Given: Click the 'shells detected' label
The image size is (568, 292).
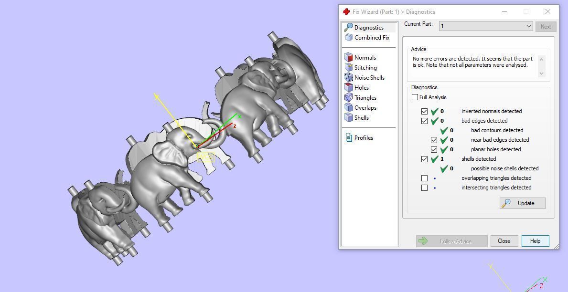Looking at the screenshot, I should tap(479, 159).
